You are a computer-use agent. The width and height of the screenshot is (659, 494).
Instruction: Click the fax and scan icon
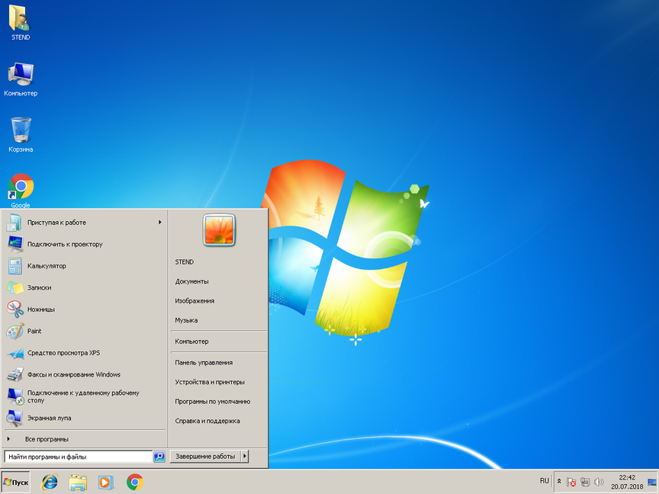[x=15, y=374]
